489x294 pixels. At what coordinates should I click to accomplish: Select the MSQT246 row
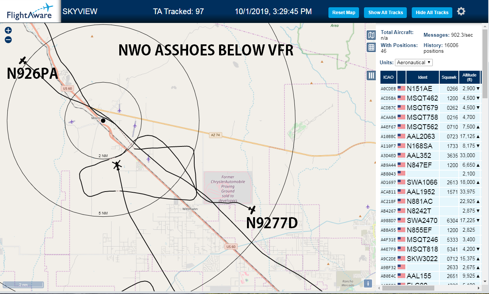pos(430,240)
